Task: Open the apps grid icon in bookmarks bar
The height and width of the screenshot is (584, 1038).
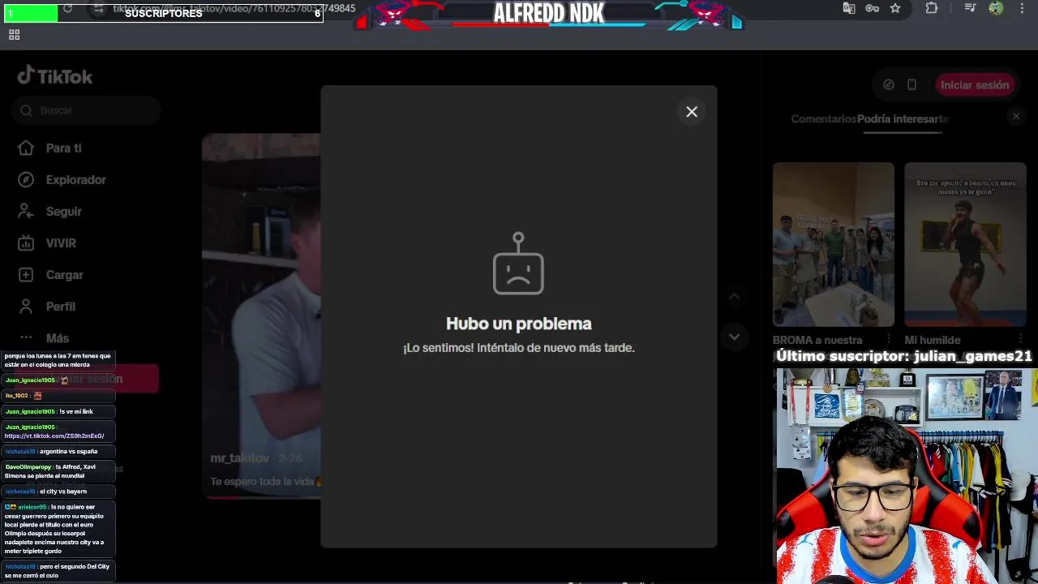Action: pos(14,35)
